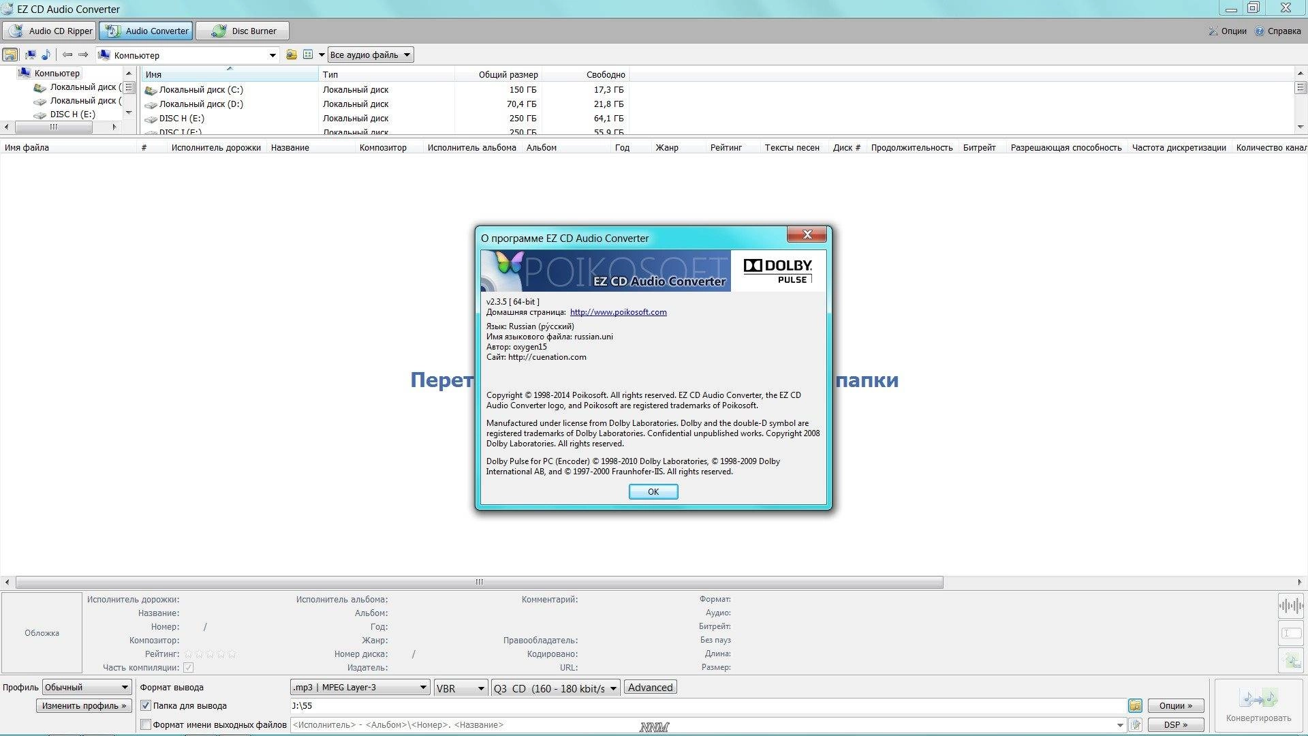This screenshot has width=1308, height=736.
Task: Toggle Формат имени выходных файлов checkbox
Action: pos(145,725)
